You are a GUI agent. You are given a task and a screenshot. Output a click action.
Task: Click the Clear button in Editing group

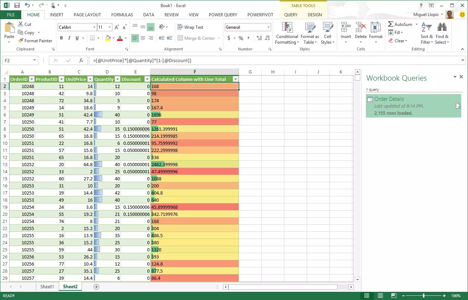tap(397, 40)
